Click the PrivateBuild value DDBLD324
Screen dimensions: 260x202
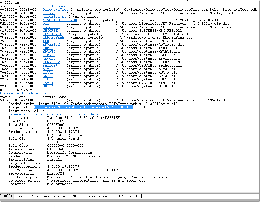[x=55, y=174]
